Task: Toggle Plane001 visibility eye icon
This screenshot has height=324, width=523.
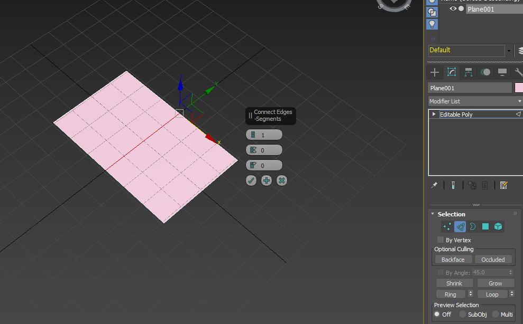Action: click(x=453, y=8)
